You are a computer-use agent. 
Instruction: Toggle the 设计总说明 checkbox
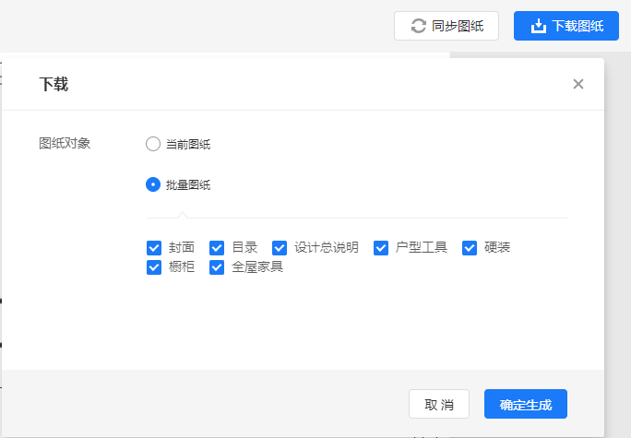pos(280,247)
